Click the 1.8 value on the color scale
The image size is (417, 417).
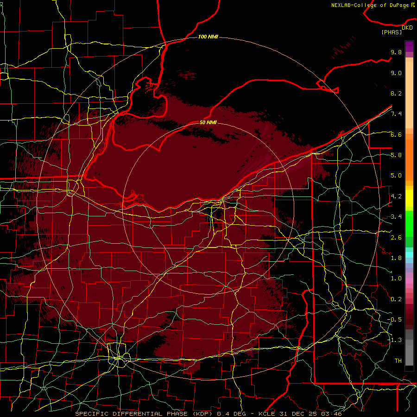396,258
